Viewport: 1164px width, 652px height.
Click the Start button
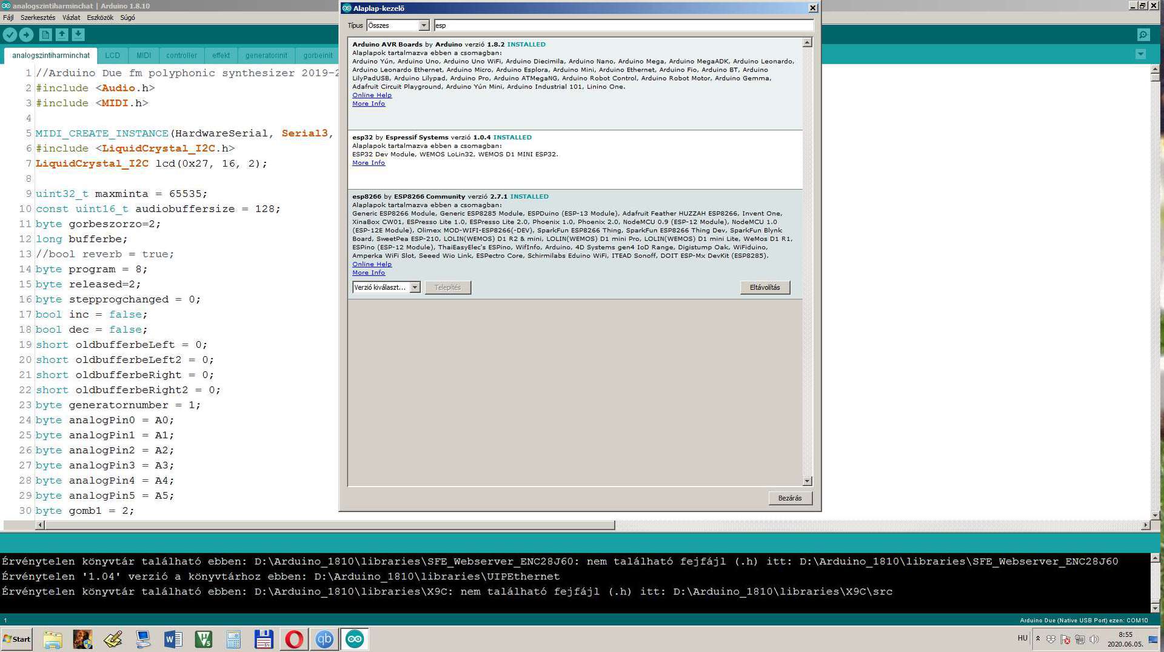pos(17,639)
